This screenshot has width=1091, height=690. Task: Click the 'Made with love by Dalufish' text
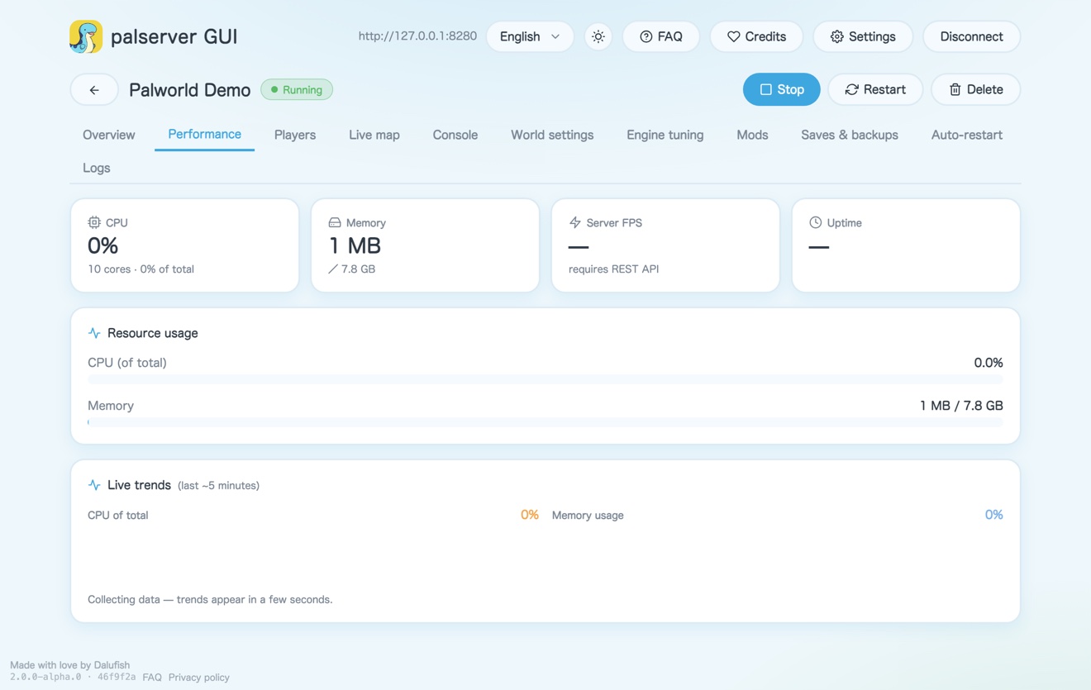[69, 665]
